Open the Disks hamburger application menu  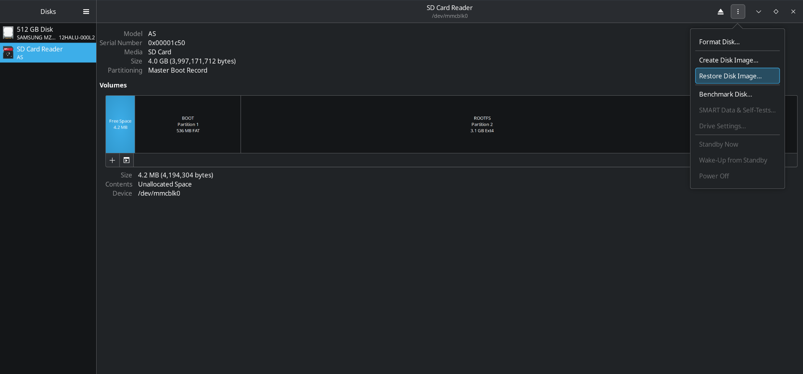coord(86,12)
